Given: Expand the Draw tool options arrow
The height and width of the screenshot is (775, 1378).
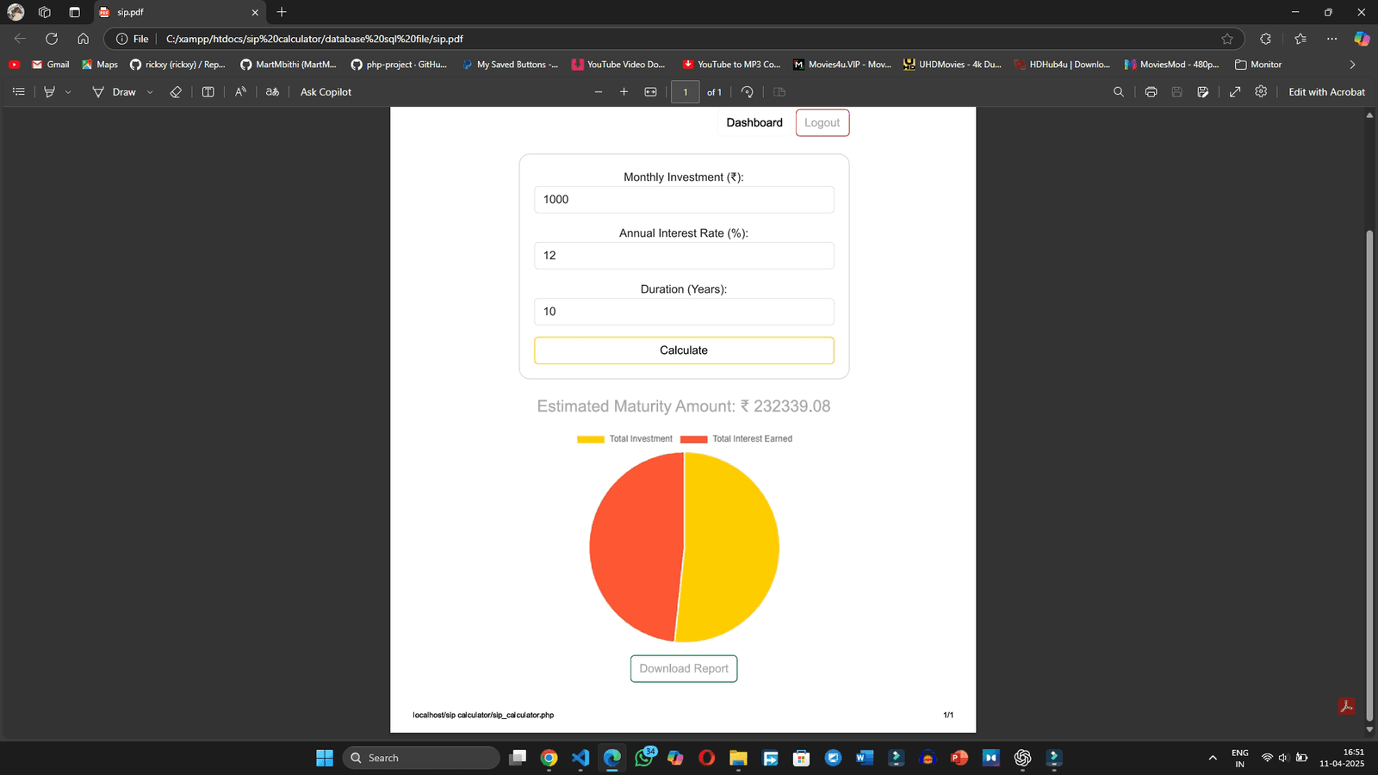Looking at the screenshot, I should pos(150,92).
